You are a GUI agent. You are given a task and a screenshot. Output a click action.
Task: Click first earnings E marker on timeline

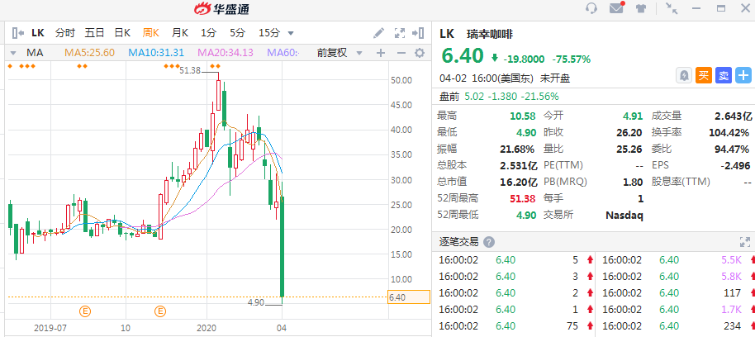pyautogui.click(x=85, y=312)
